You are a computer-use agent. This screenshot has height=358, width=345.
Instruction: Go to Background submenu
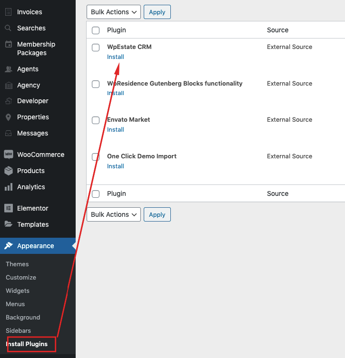[x=23, y=318]
